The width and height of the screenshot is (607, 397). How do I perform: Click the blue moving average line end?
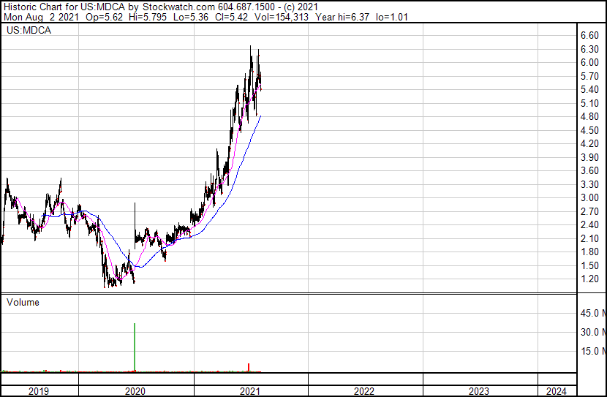click(260, 116)
